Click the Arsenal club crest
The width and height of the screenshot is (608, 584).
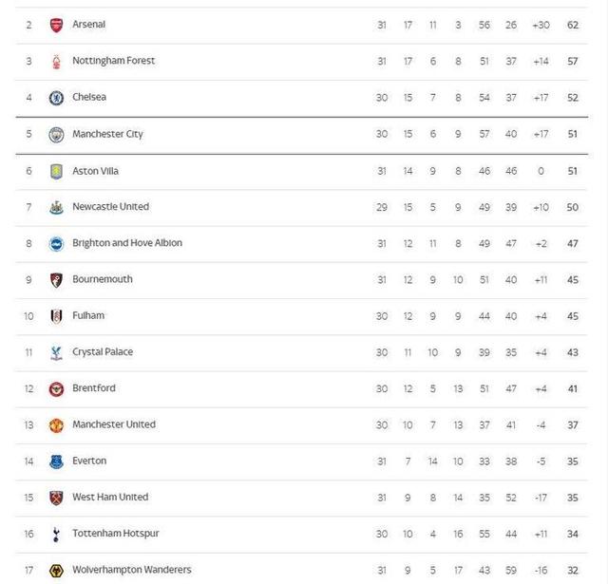click(56, 25)
